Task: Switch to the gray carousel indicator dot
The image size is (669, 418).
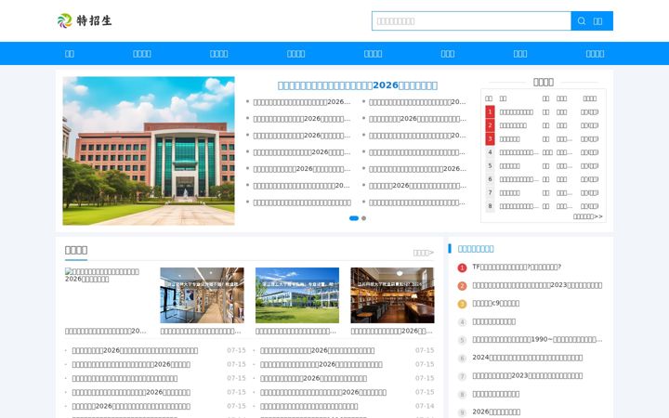Action: pyautogui.click(x=363, y=218)
